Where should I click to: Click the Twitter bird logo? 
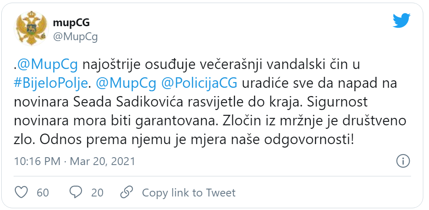coord(401,21)
